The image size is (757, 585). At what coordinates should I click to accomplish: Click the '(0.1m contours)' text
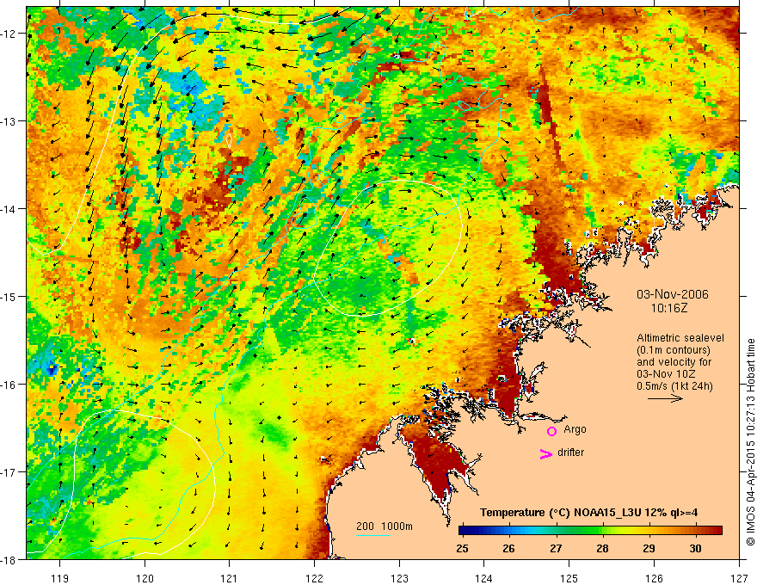pyautogui.click(x=674, y=350)
